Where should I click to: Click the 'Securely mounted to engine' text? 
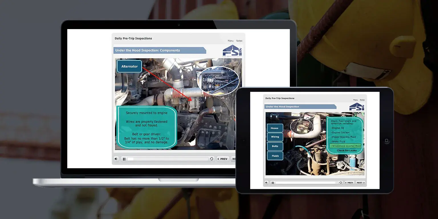coord(147,113)
